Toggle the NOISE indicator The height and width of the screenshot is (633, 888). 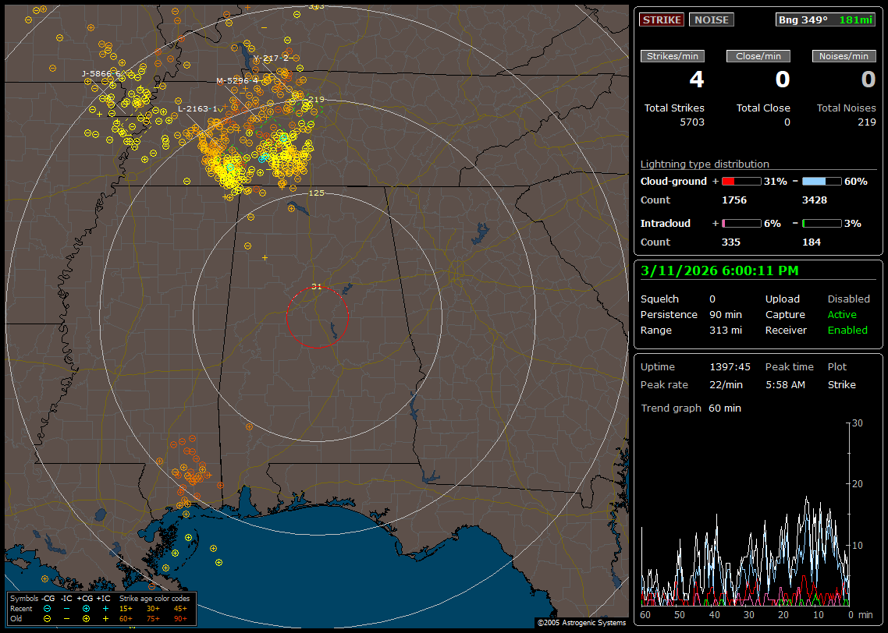[711, 20]
